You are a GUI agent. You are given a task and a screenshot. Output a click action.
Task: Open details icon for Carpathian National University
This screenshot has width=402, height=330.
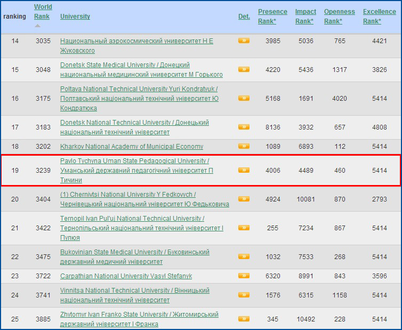tap(244, 276)
